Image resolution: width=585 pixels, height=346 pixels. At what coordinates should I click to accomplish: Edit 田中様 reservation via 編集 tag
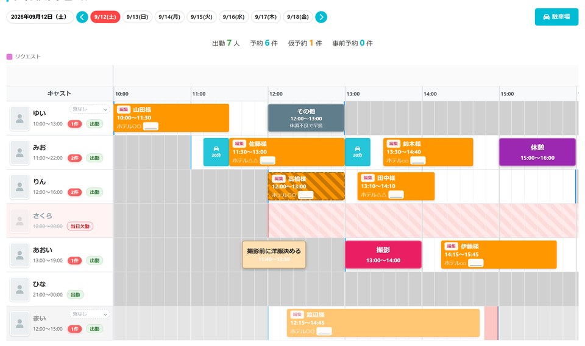coord(367,178)
